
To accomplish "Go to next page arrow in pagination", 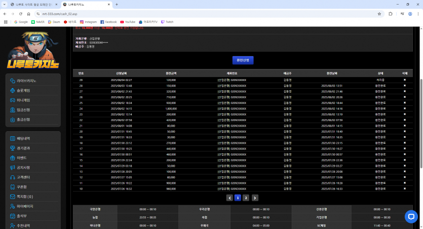I will (255, 198).
